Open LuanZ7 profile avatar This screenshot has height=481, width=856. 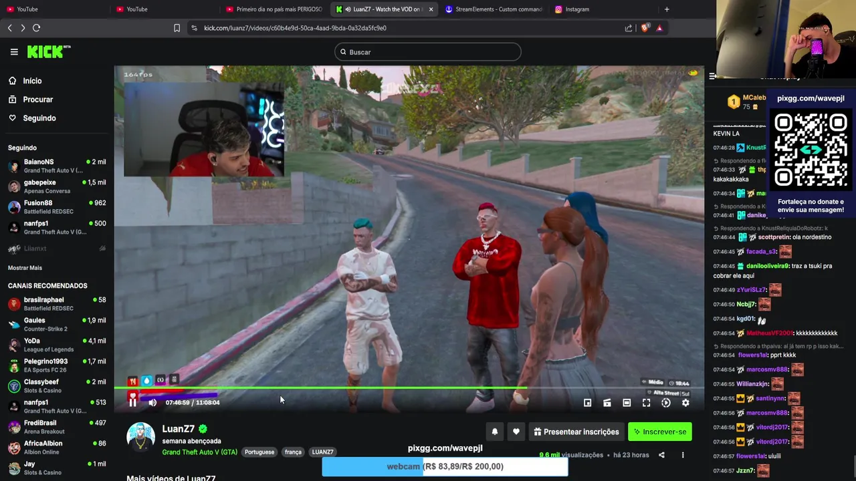(140, 437)
